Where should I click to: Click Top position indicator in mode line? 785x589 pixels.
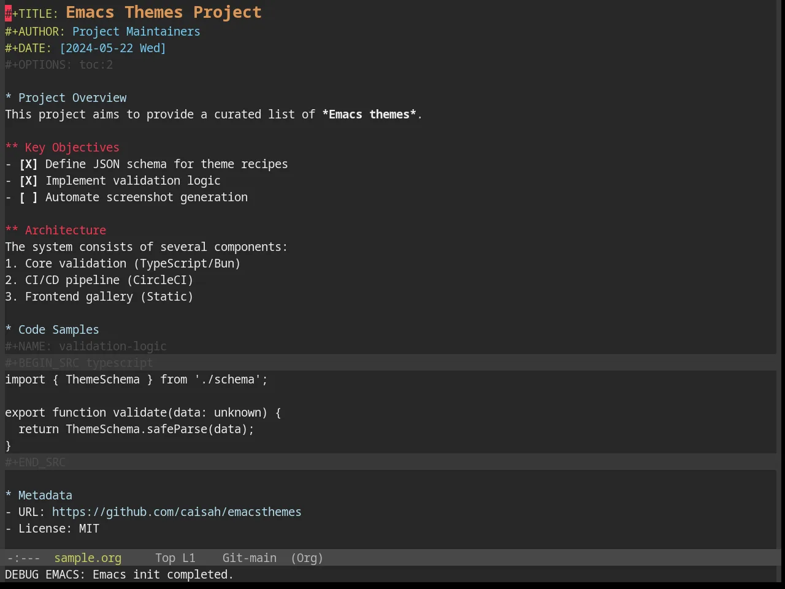(x=165, y=558)
